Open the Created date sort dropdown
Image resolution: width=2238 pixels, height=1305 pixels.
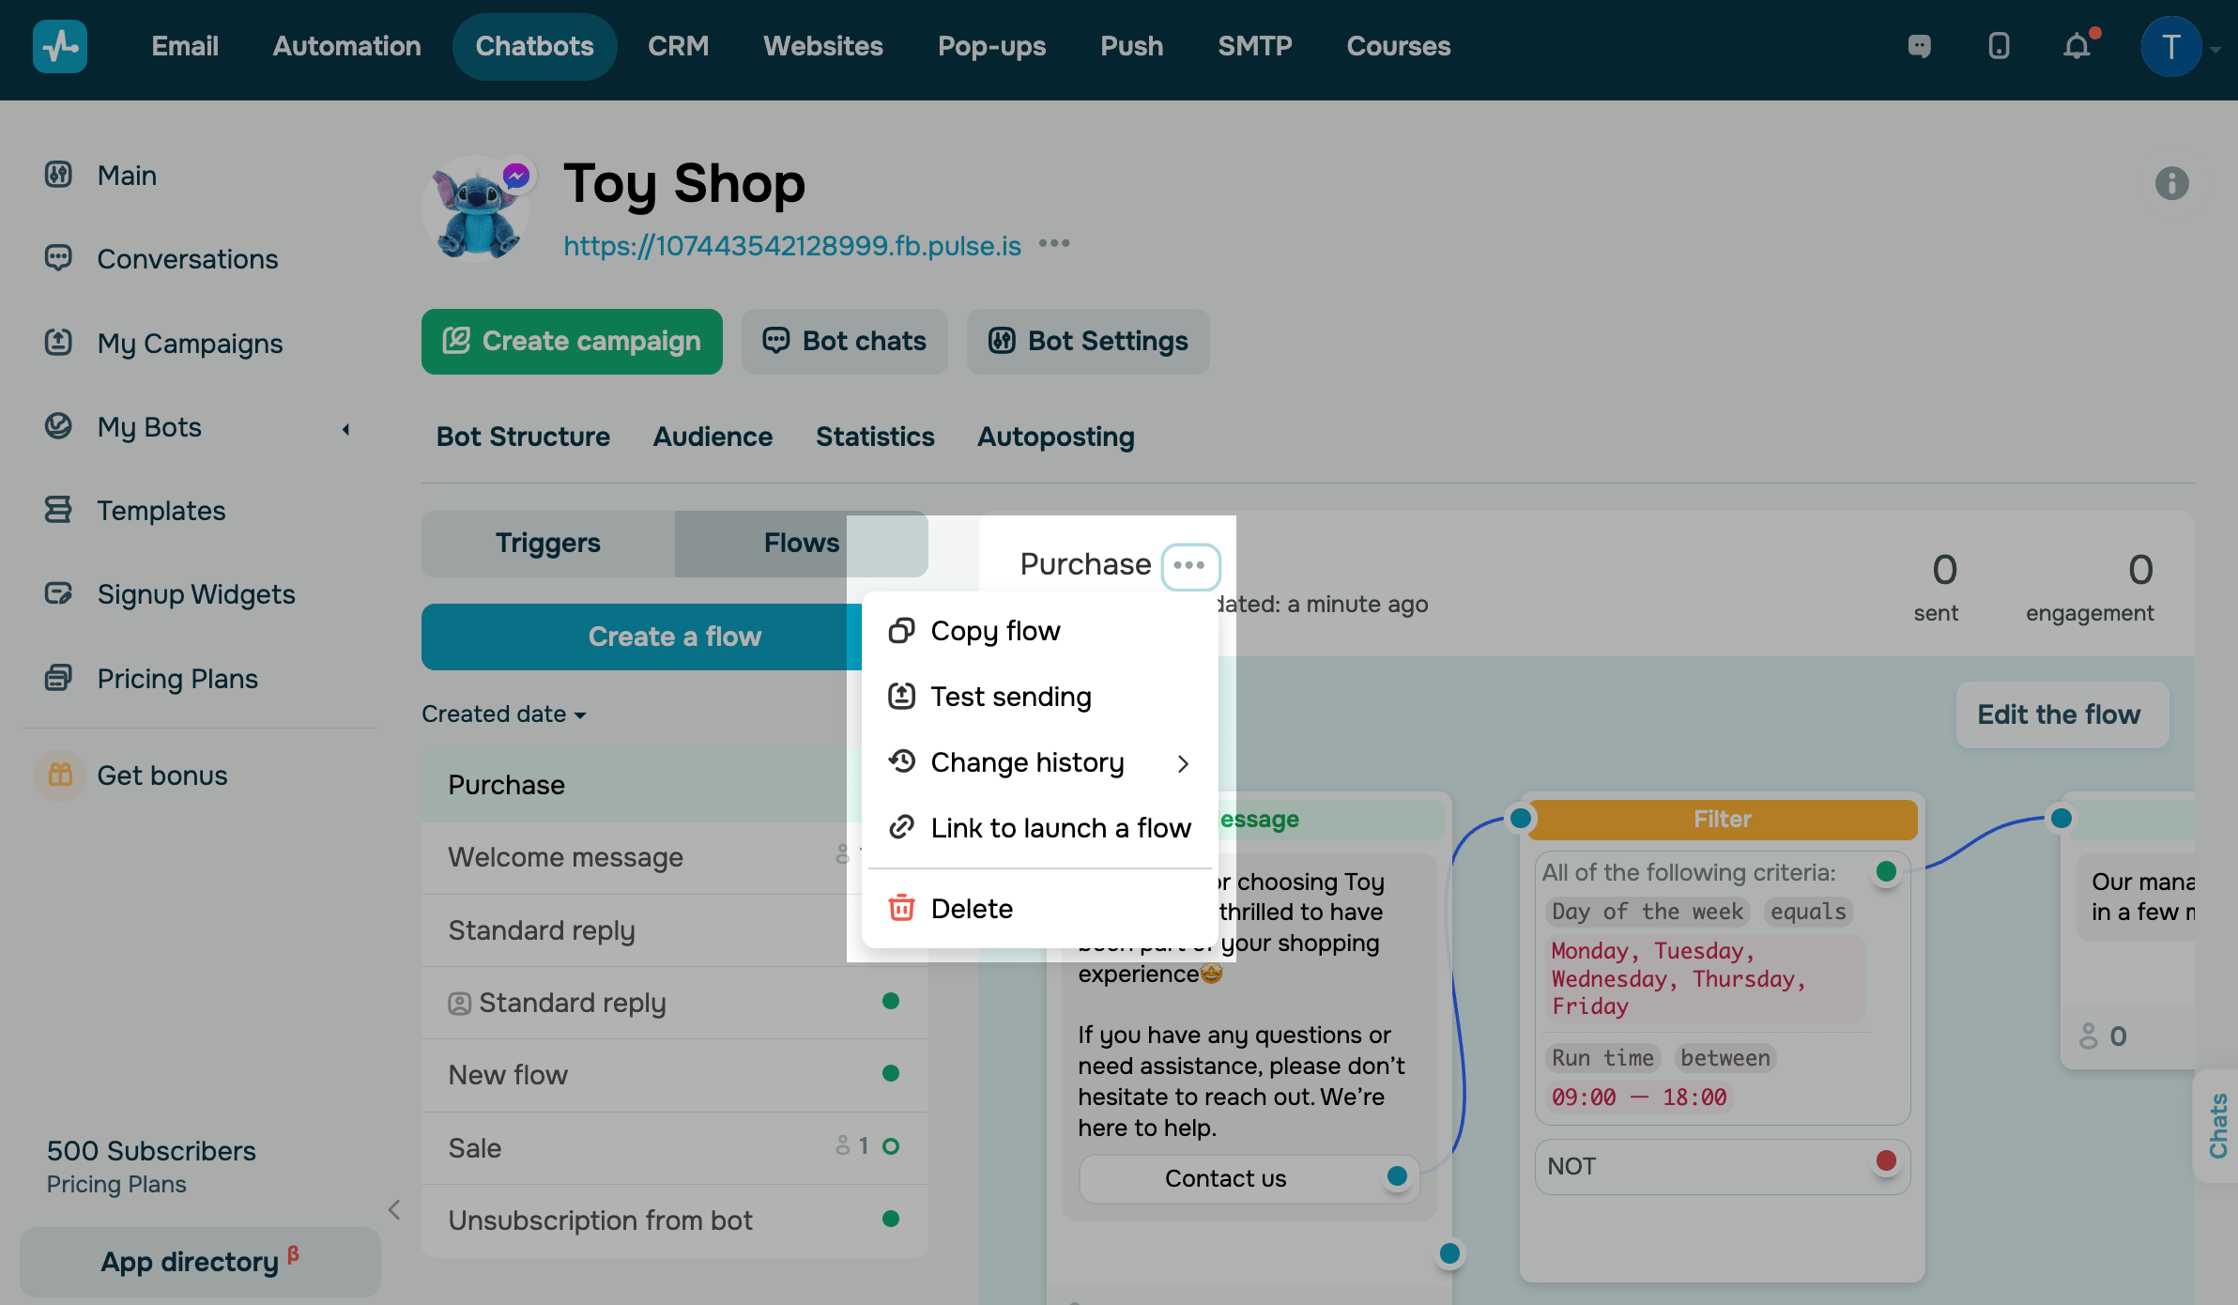click(504, 714)
